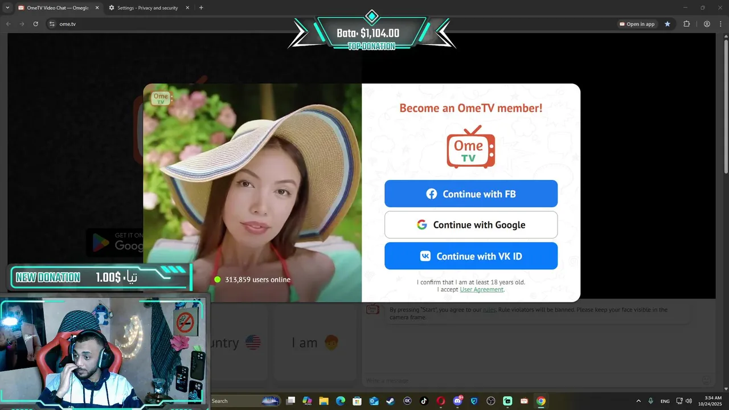
Task: Open Microsoft 365 from taskbar
Action: 307,401
